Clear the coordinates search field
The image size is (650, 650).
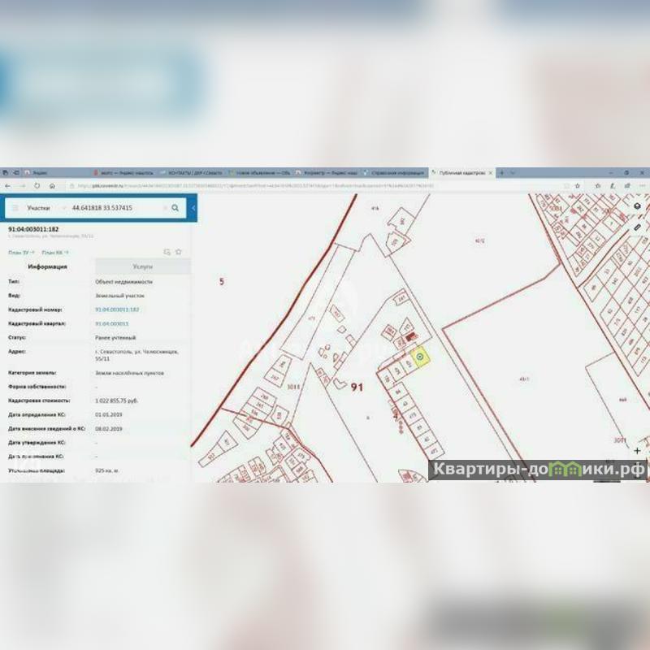tap(163, 208)
